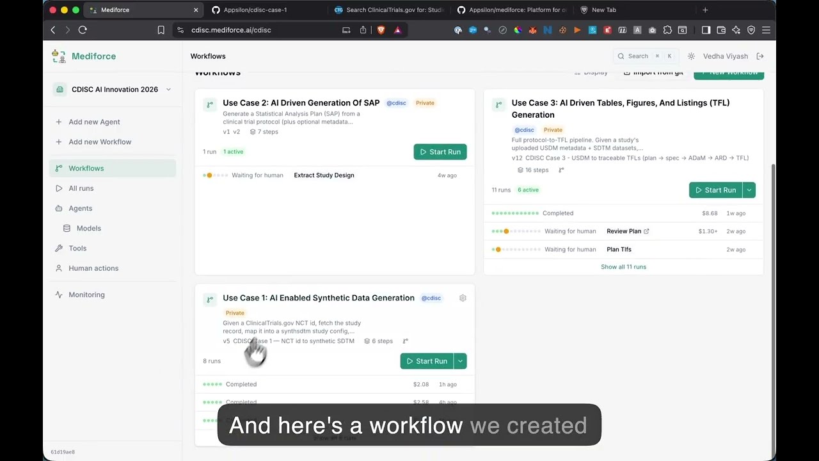
Task: Select All runs in sidebar
Action: [113, 188]
